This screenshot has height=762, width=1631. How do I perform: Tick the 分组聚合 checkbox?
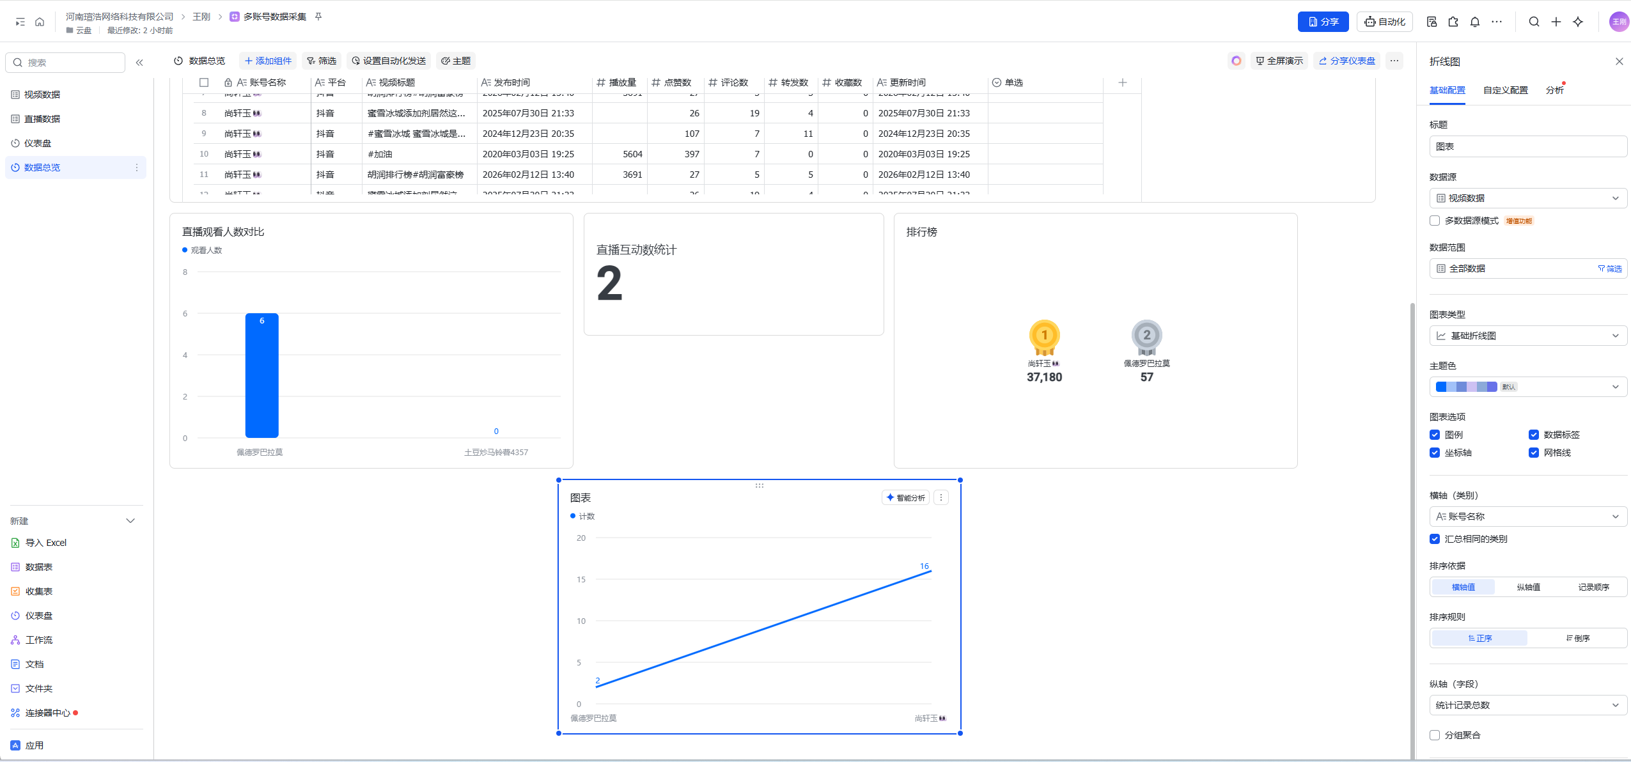1435,735
